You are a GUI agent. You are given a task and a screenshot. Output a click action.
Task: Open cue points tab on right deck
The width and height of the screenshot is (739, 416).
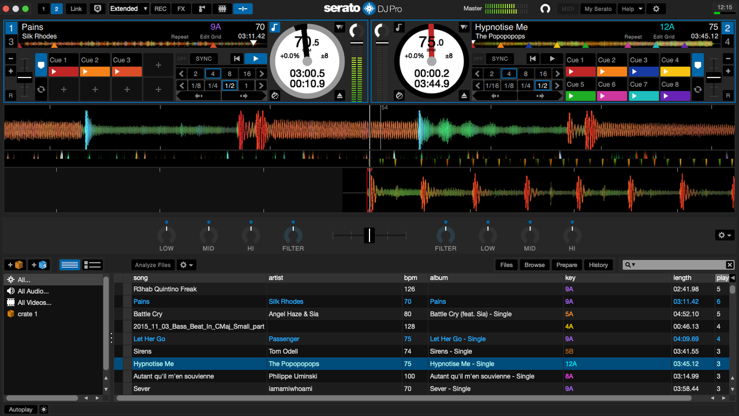(x=698, y=65)
